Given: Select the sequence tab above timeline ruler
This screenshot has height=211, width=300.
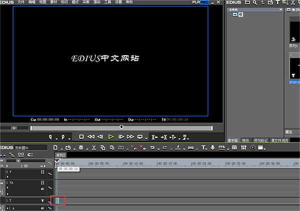Looking at the screenshot, I should click(x=60, y=155).
